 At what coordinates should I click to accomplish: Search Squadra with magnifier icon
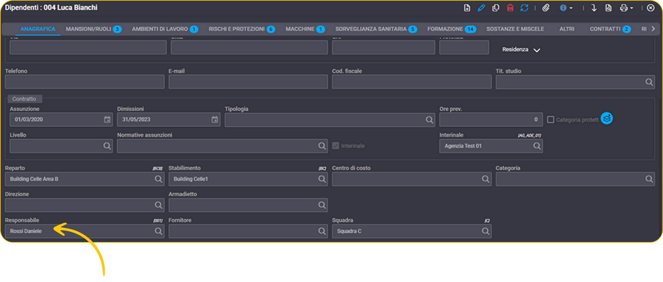[486, 231]
